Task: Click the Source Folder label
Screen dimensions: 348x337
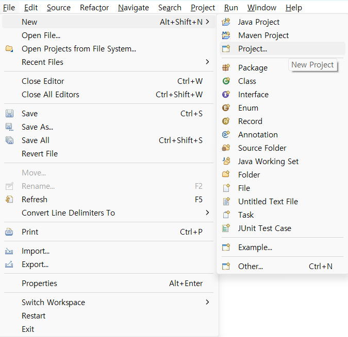Action: pos(262,148)
